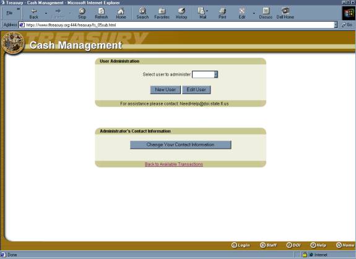Viewport: 356px width, 259px height.
Task: Click the Edit User button
Action: (196, 90)
